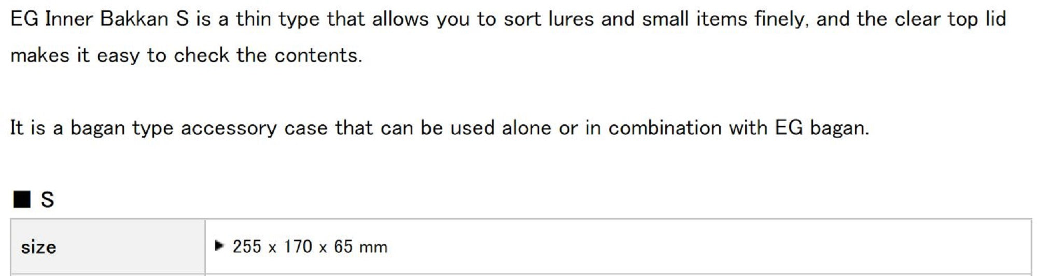Click the black square bullet beside S
Viewport: 1037px width, 276px height.
(22, 199)
